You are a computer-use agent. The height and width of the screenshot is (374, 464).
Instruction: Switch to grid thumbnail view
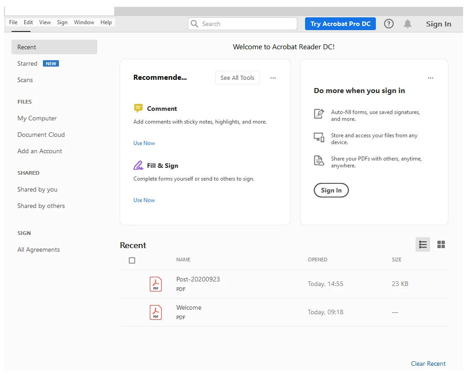coord(441,244)
